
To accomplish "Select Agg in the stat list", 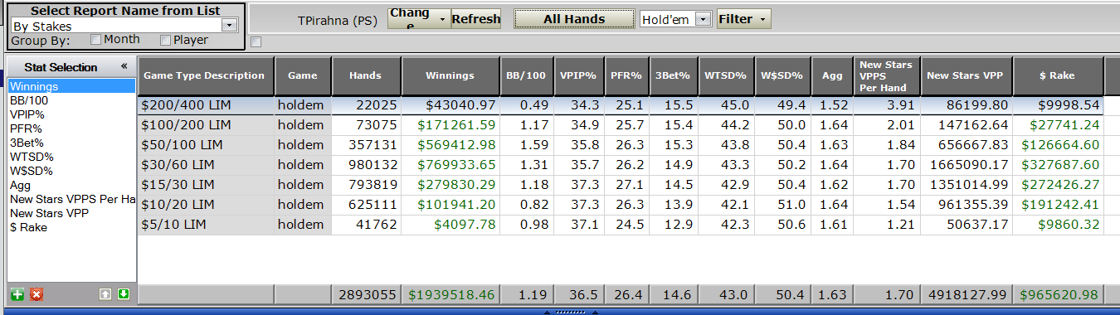I will (71, 185).
